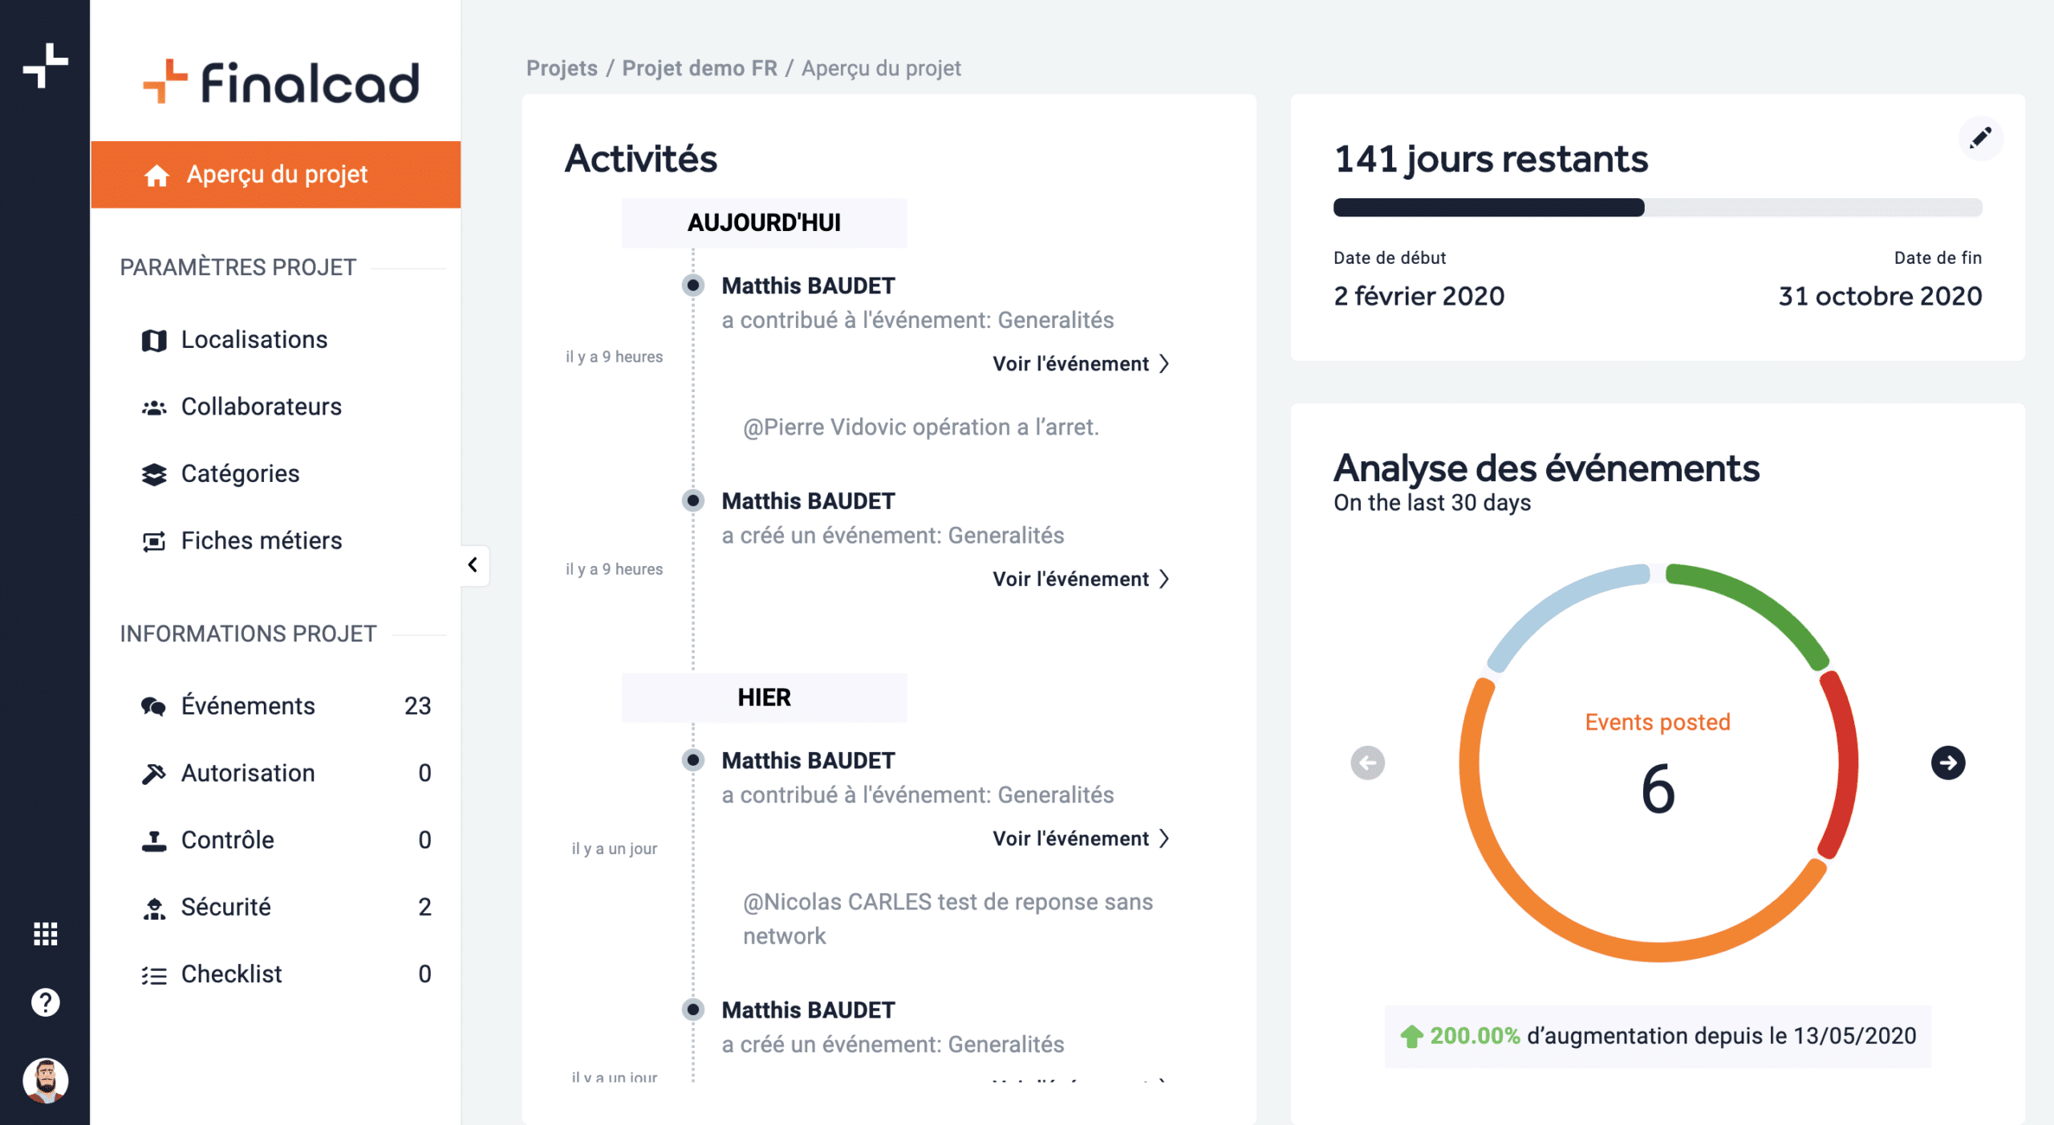Open the user avatar profile
Viewport: 2054px width, 1125px height.
(x=46, y=1079)
